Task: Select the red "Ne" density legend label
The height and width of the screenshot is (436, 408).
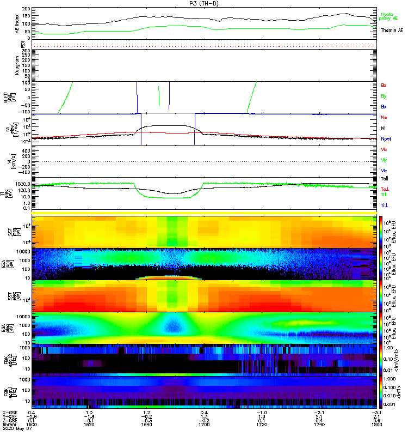Action: click(384, 117)
